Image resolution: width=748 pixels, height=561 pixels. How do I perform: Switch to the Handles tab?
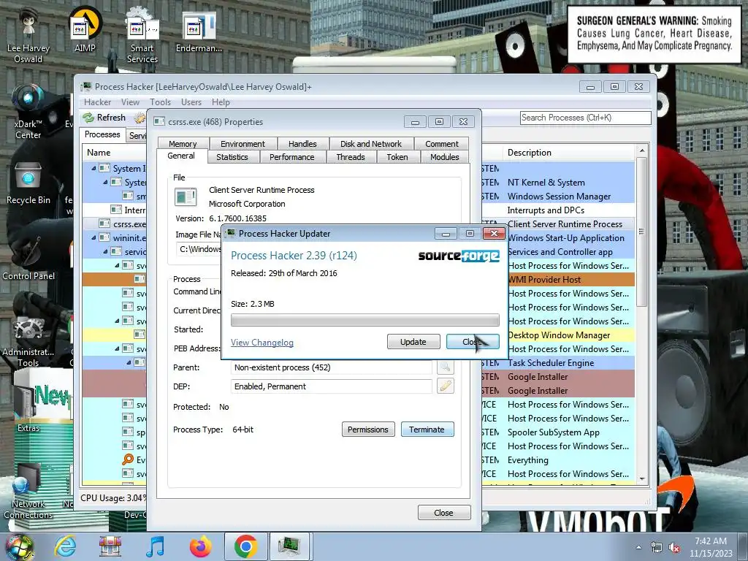302,144
